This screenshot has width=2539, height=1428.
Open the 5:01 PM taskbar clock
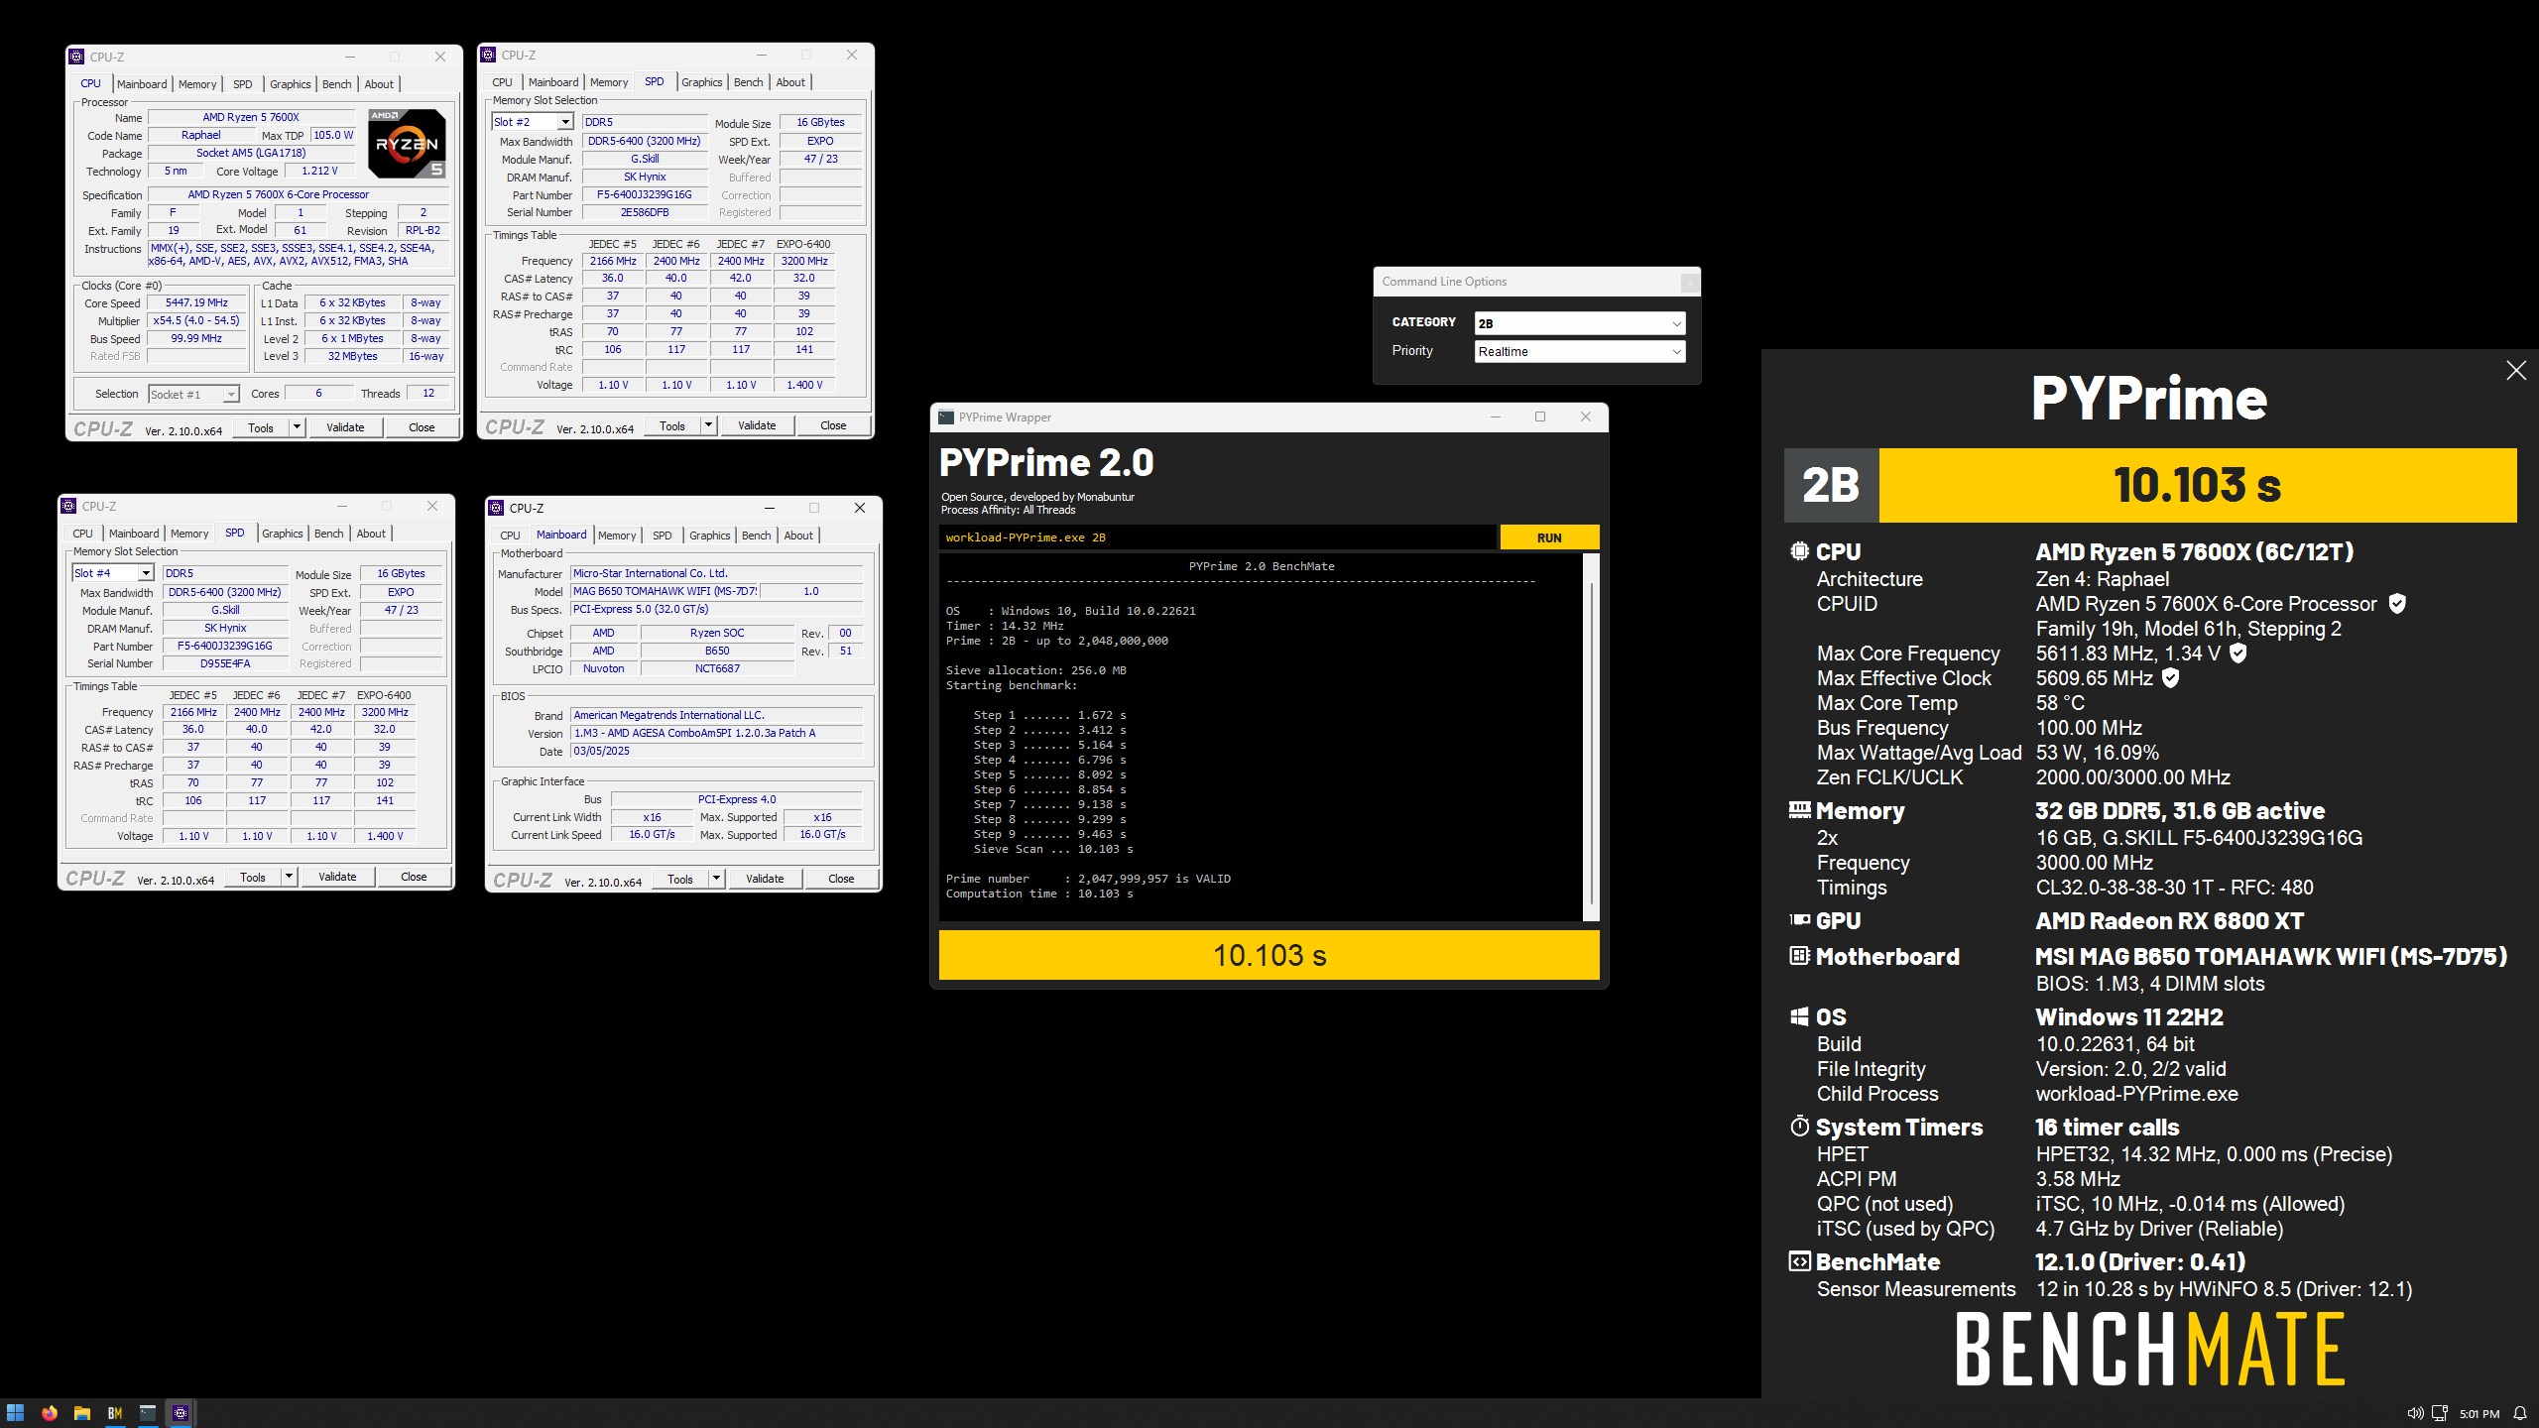pos(2479,1414)
